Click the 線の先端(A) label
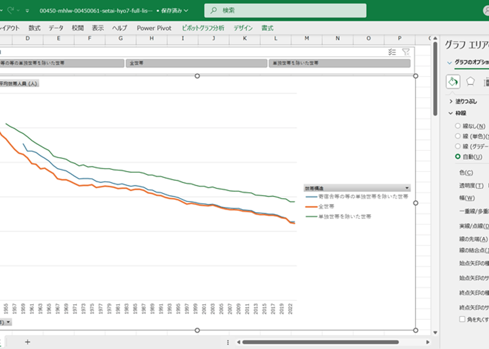 pyautogui.click(x=473, y=239)
